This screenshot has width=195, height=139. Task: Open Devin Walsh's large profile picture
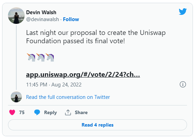point(16,16)
